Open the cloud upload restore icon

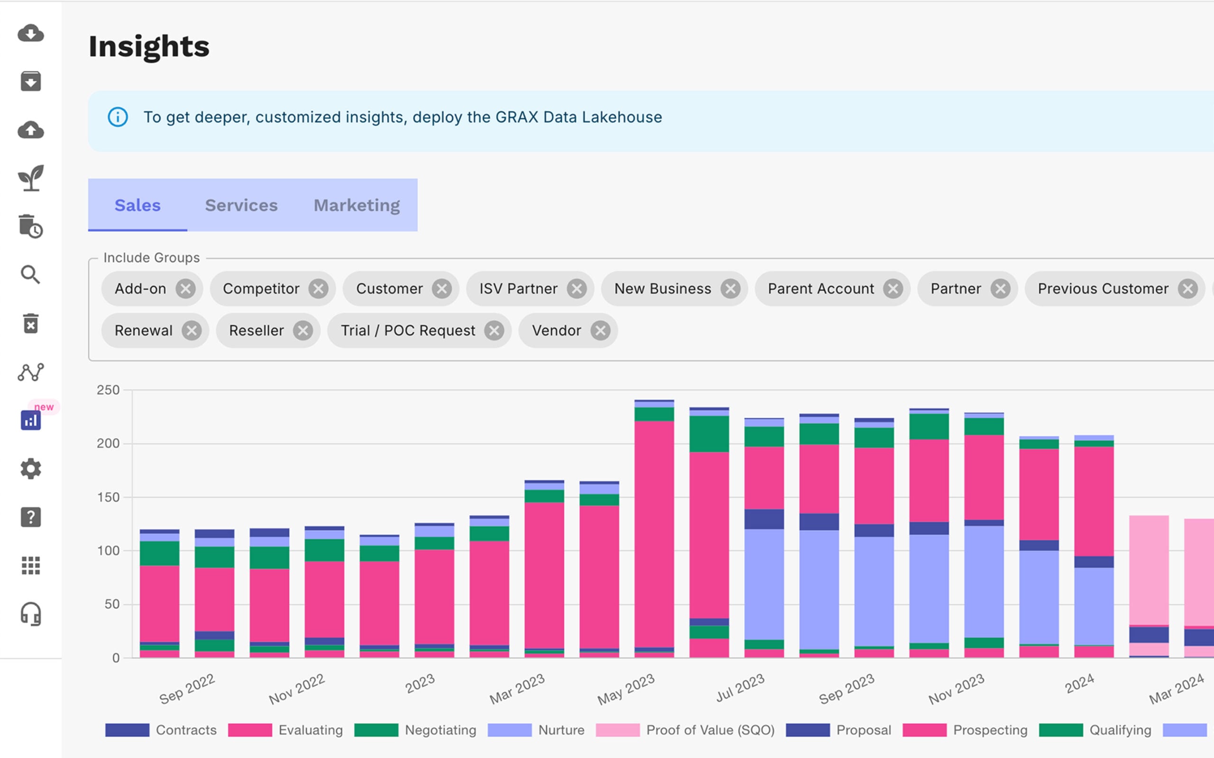[x=31, y=130]
